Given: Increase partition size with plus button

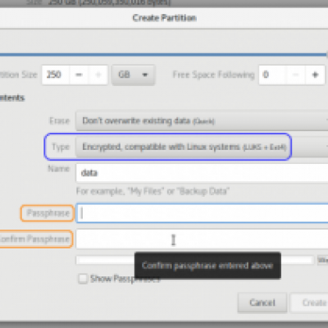Looking at the screenshot, I should tap(98, 75).
